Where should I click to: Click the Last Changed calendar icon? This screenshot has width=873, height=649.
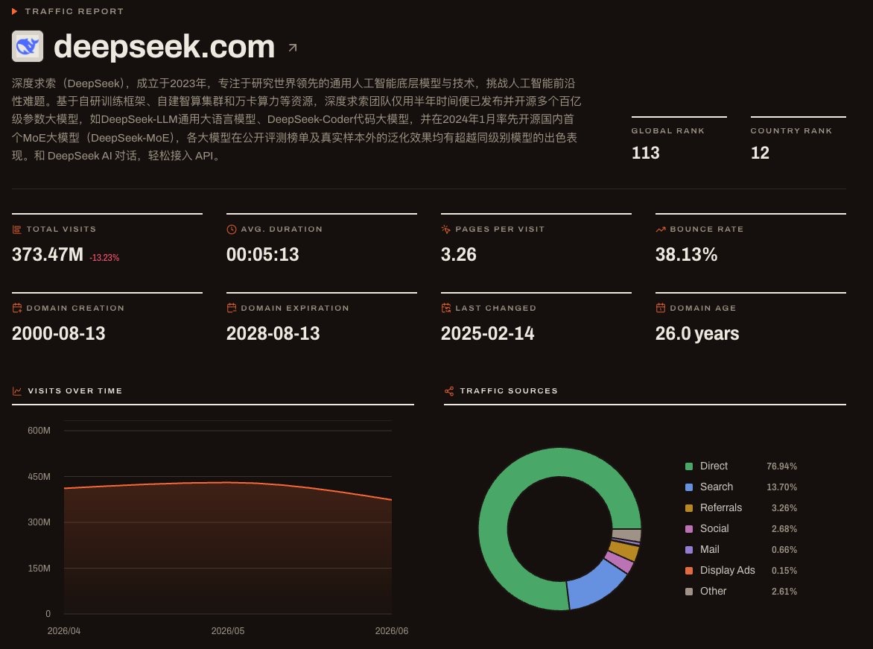tap(446, 308)
